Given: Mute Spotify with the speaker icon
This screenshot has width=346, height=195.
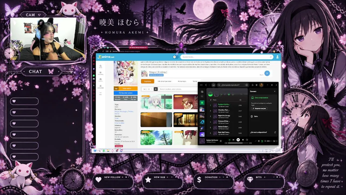Looking at the screenshot, I should click(265, 141).
